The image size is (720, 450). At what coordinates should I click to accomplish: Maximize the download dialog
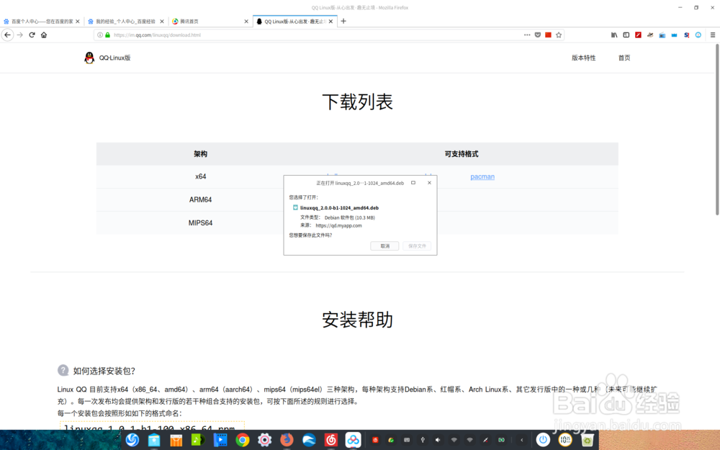pyautogui.click(x=413, y=183)
